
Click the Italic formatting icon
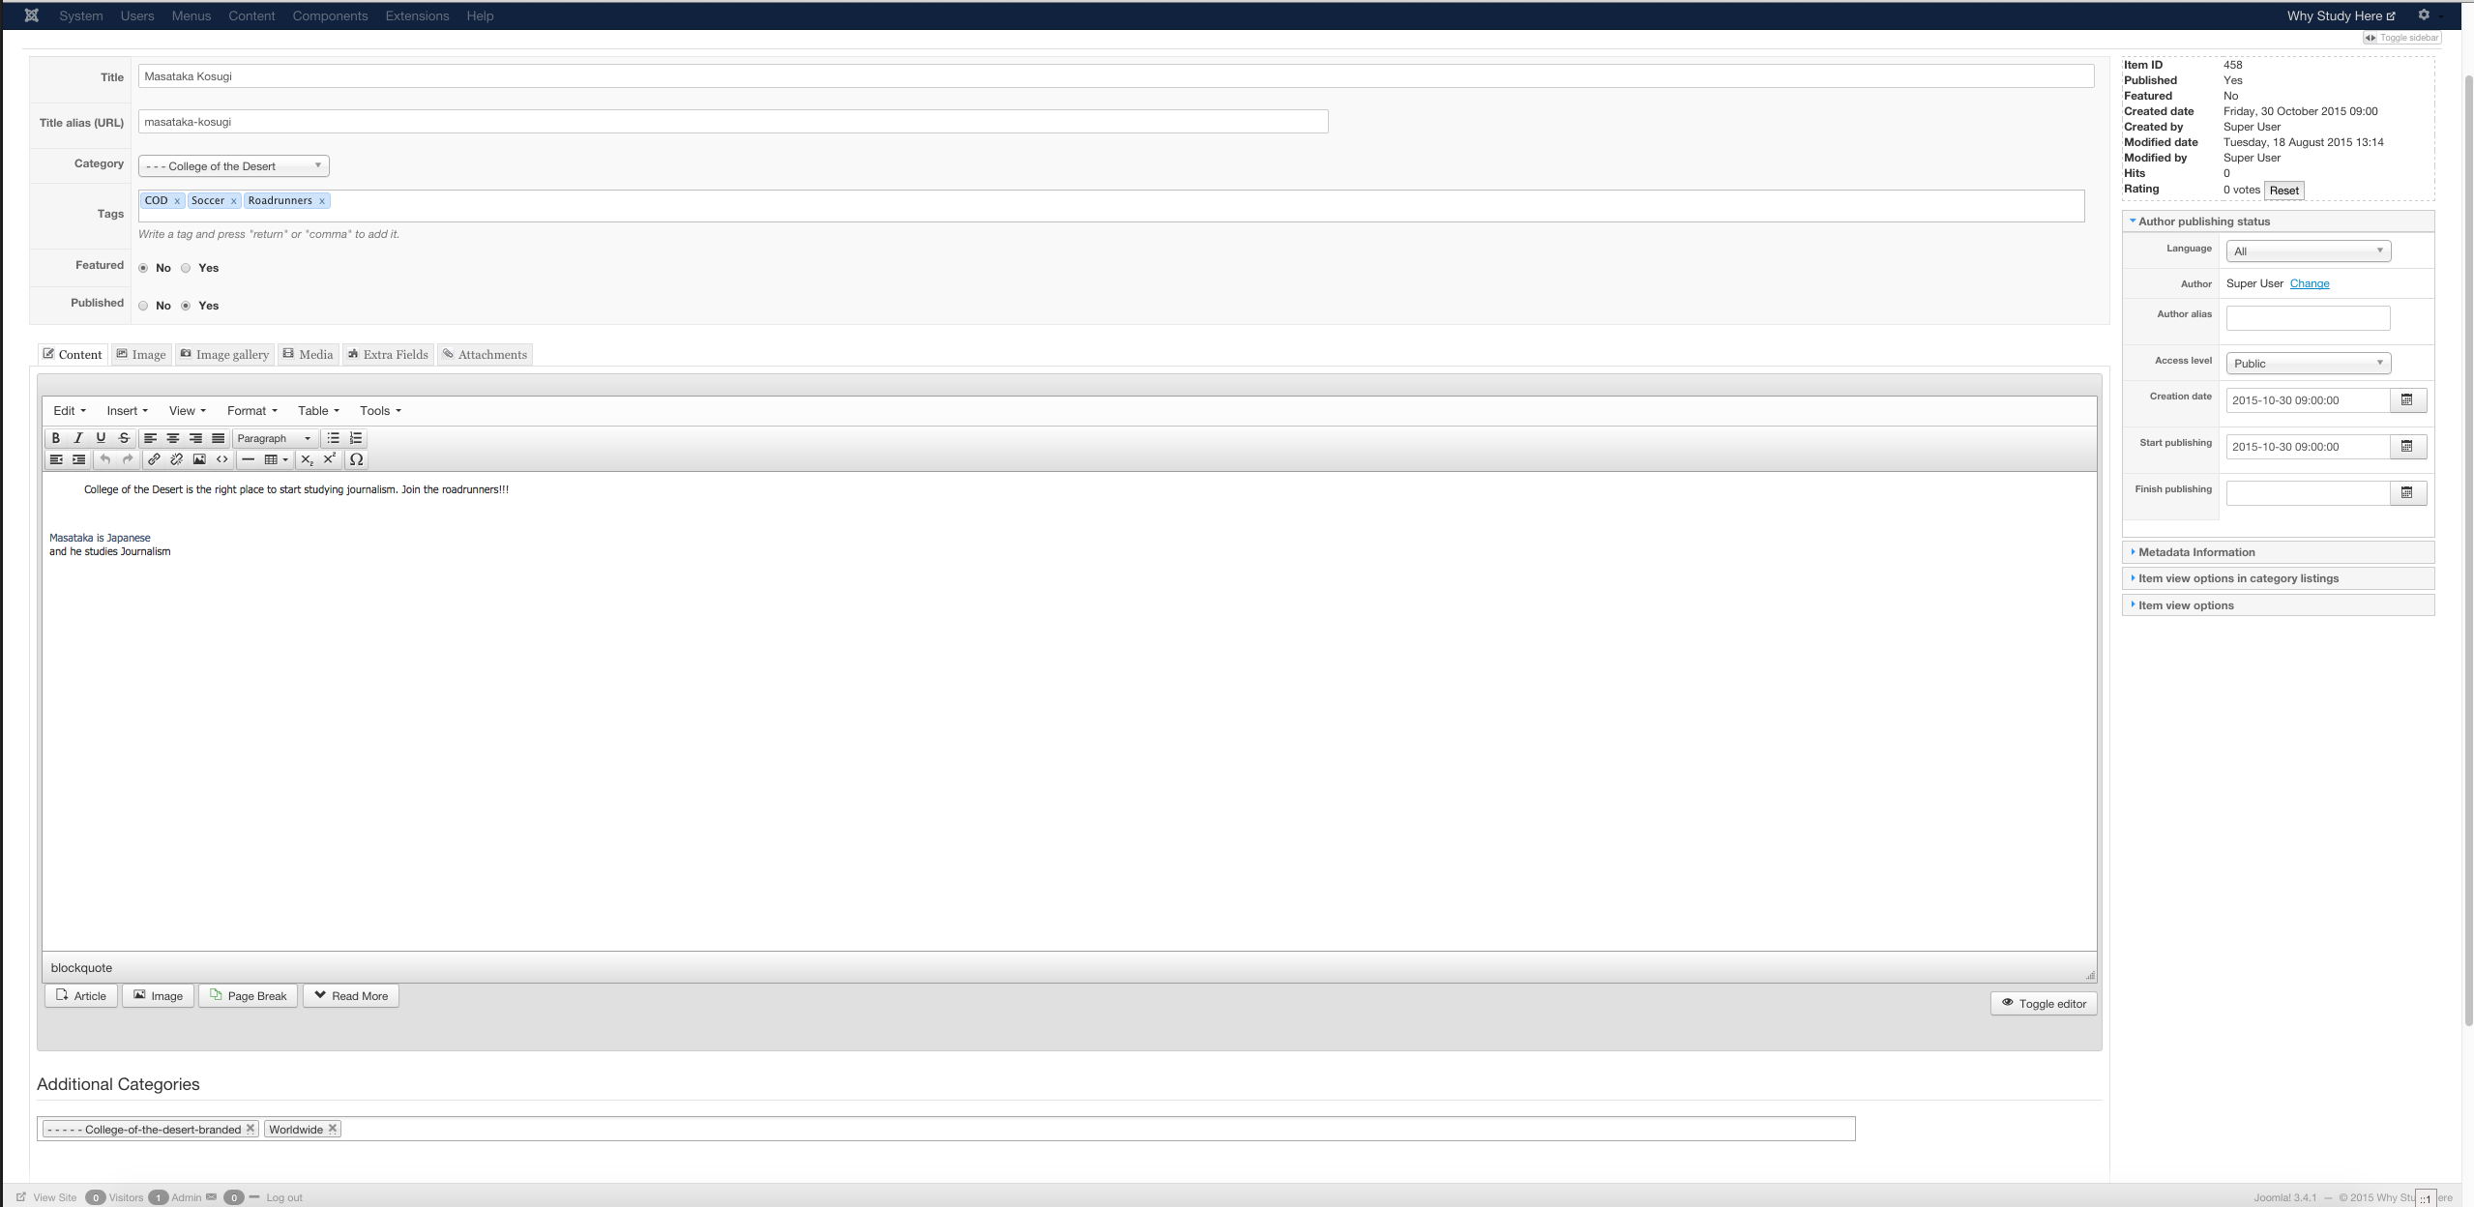point(77,437)
